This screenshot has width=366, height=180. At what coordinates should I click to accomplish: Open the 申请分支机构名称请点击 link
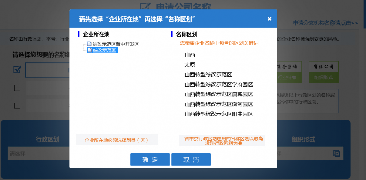click(x=325, y=23)
